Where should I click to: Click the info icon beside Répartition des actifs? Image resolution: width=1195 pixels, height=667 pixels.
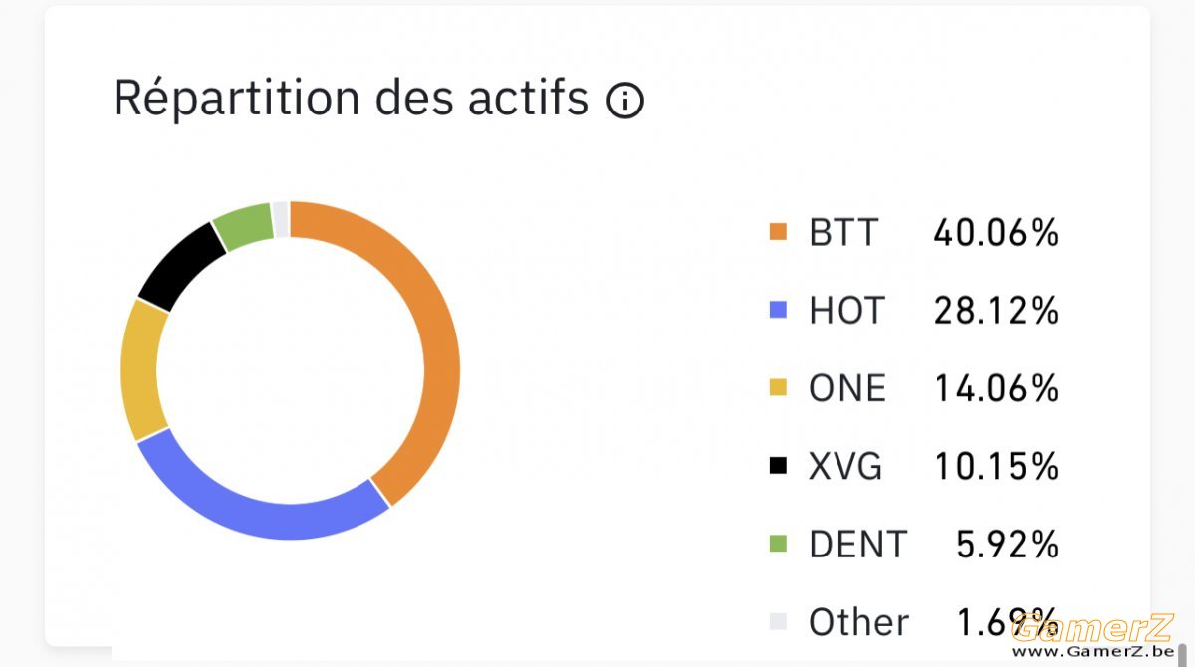(x=625, y=101)
